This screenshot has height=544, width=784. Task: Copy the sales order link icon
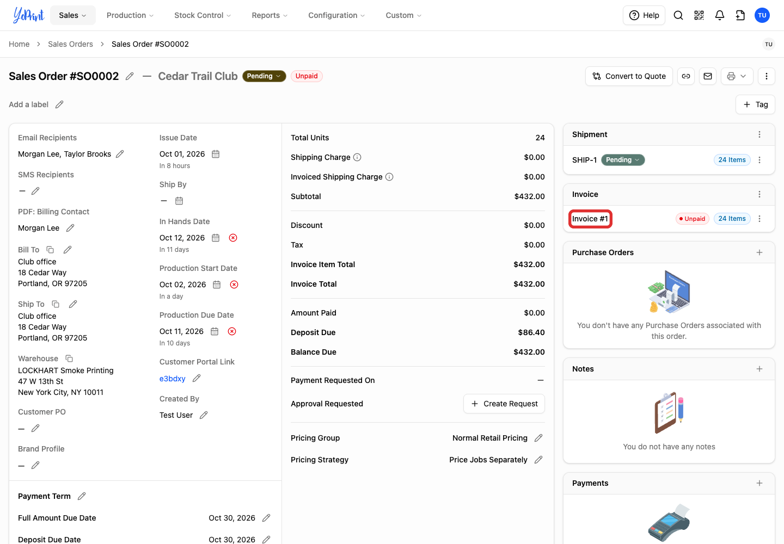pyautogui.click(x=686, y=76)
